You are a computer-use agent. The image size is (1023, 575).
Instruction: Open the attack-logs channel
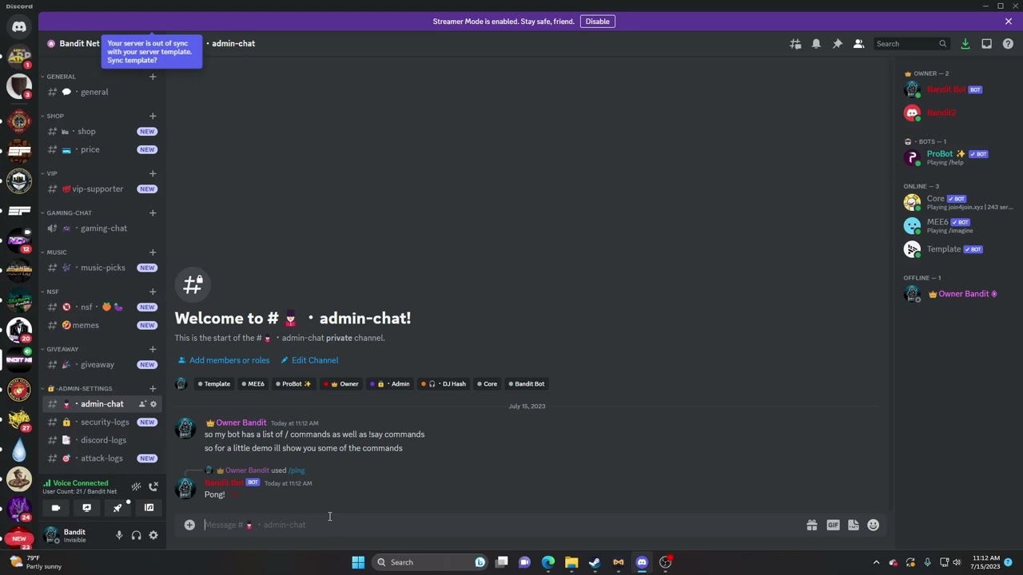(x=102, y=458)
